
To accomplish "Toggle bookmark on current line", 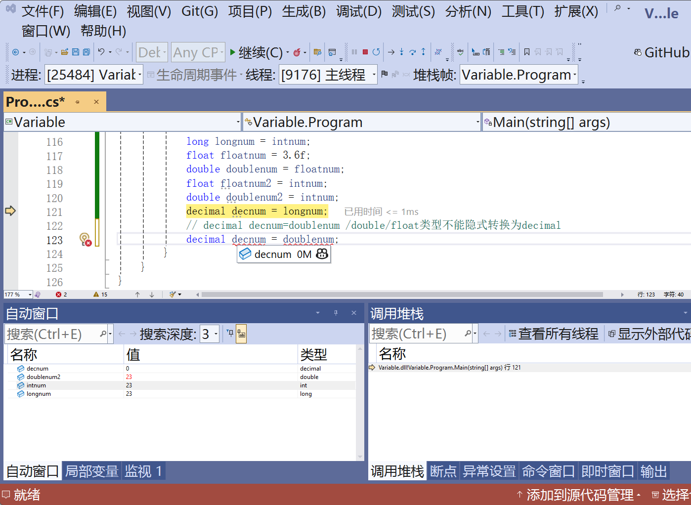I will coord(527,52).
